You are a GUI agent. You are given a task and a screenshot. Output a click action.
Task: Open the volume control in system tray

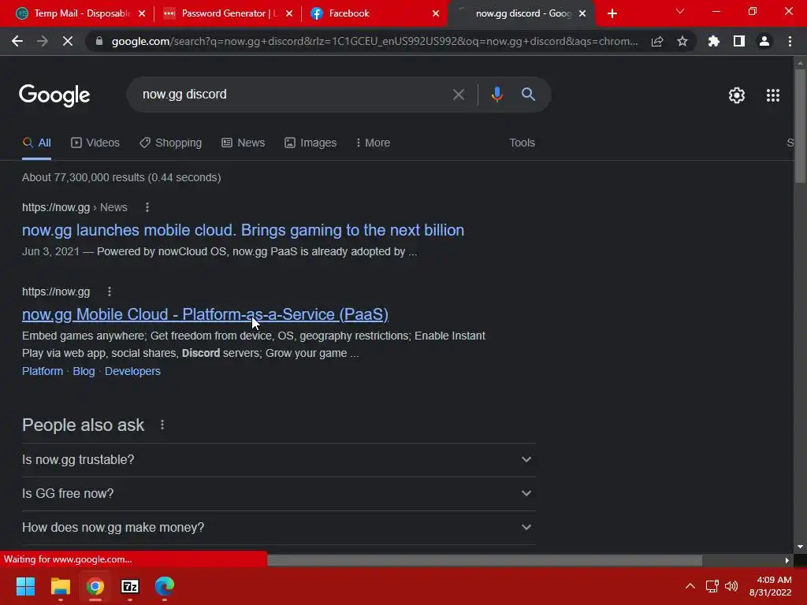(x=731, y=586)
